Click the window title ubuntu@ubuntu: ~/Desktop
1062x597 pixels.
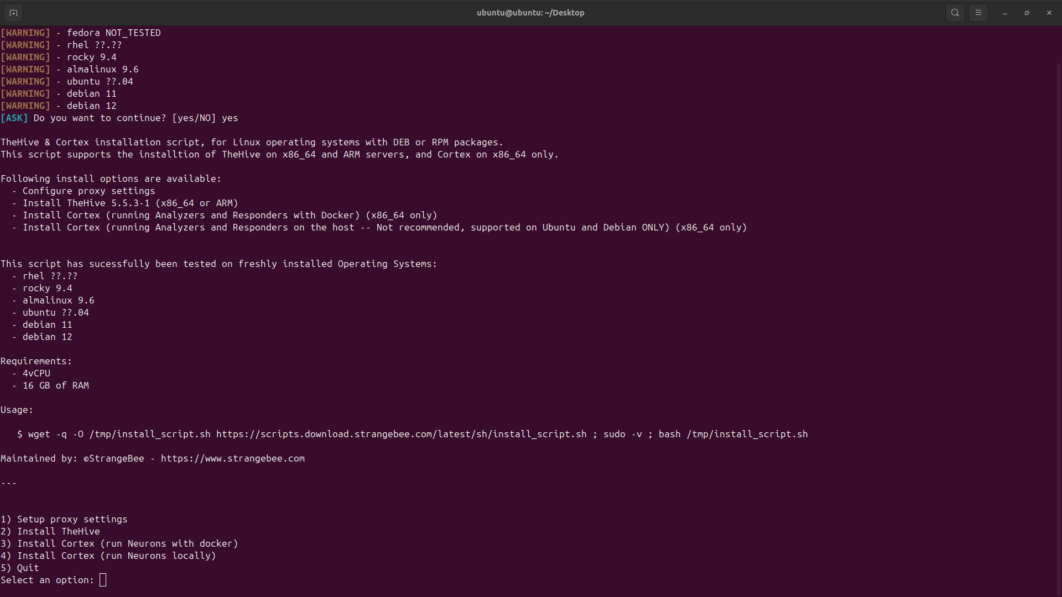pyautogui.click(x=530, y=13)
